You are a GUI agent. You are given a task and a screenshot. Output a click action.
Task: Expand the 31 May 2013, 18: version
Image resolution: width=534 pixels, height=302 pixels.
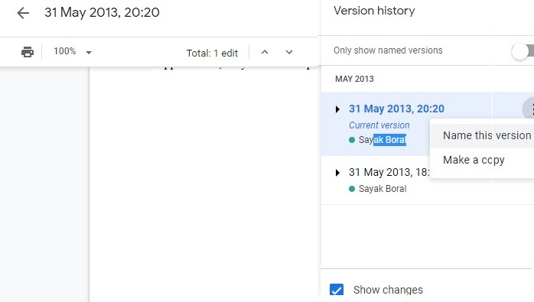[x=337, y=173]
